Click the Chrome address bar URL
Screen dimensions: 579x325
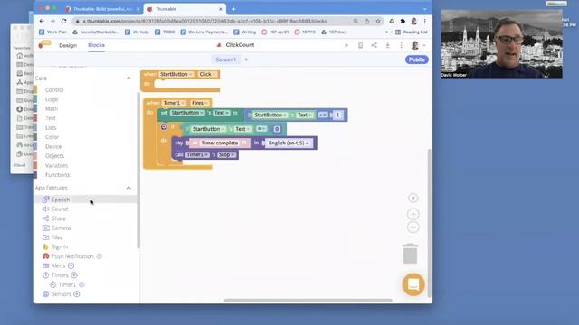(205, 21)
